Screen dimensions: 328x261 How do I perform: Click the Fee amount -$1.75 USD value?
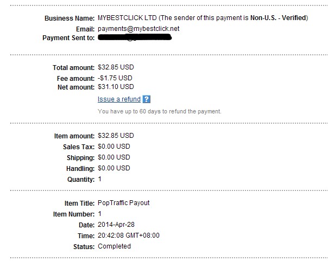115,78
